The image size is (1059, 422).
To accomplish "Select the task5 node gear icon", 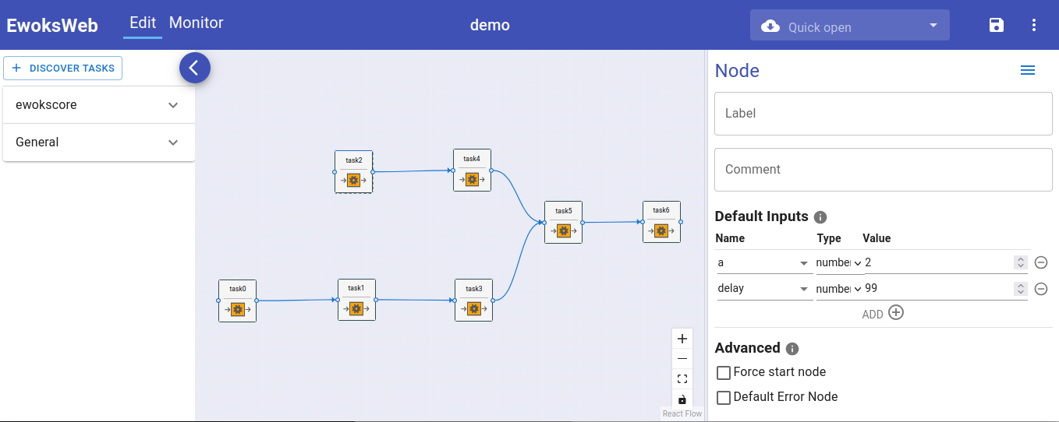I will pos(564,231).
